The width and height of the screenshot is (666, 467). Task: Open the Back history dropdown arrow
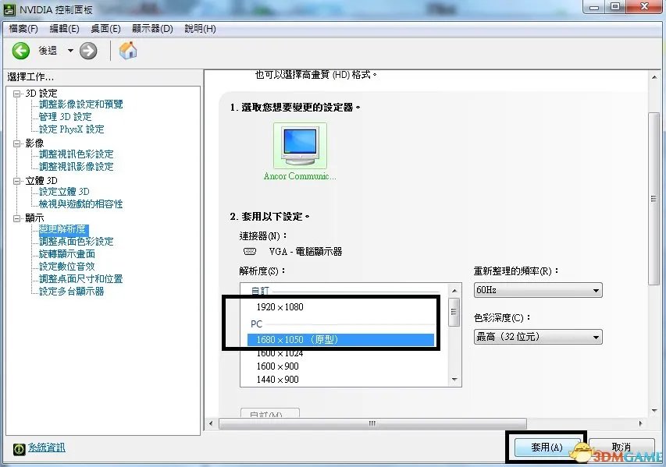click(x=70, y=51)
